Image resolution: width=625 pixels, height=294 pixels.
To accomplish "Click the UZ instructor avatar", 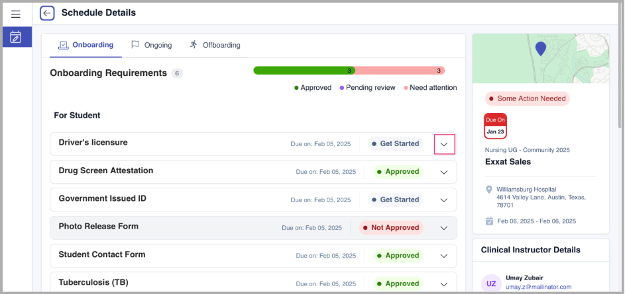I will [x=492, y=283].
